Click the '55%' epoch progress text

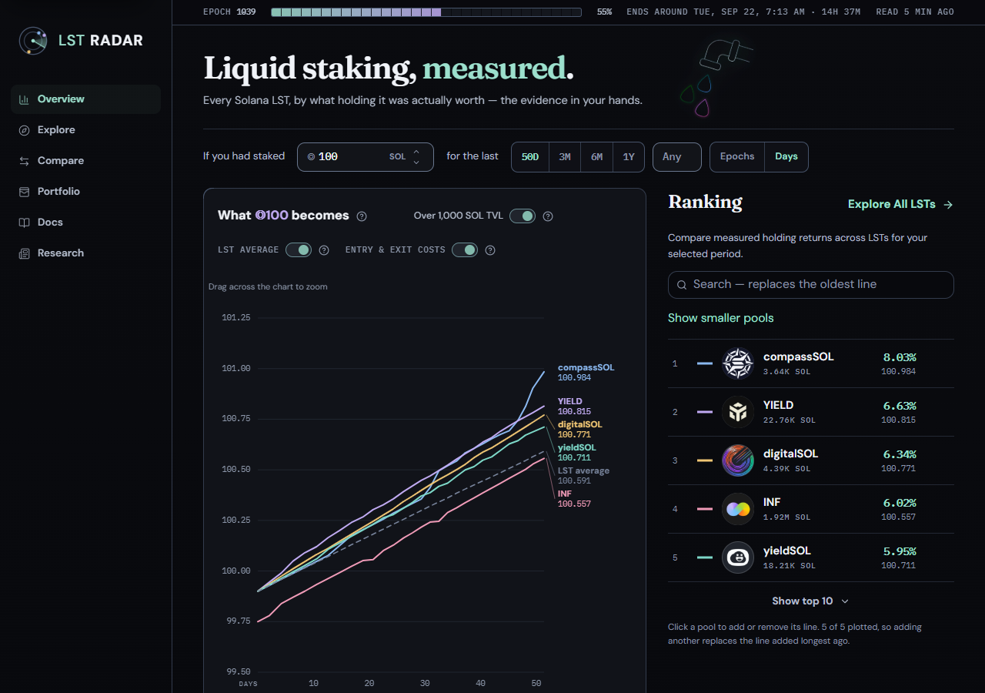coord(604,12)
